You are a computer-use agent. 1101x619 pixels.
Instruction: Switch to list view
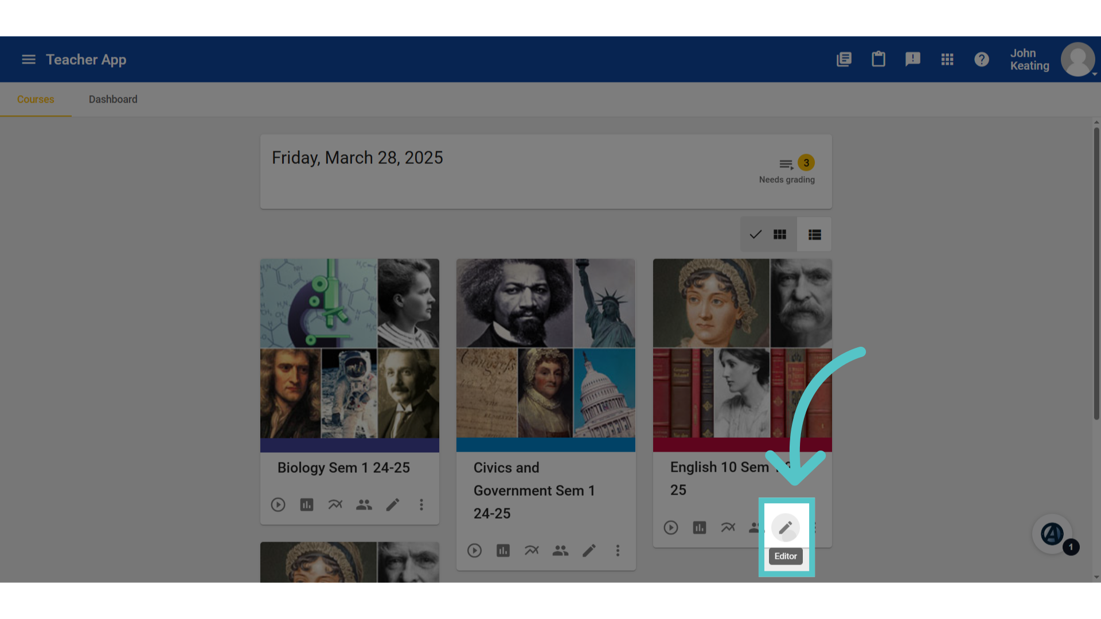coord(814,234)
